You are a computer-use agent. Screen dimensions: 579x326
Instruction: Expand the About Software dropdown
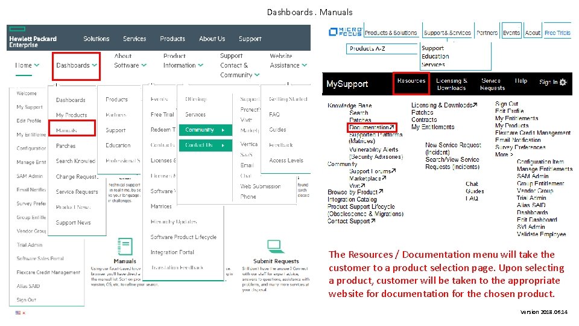pos(130,60)
